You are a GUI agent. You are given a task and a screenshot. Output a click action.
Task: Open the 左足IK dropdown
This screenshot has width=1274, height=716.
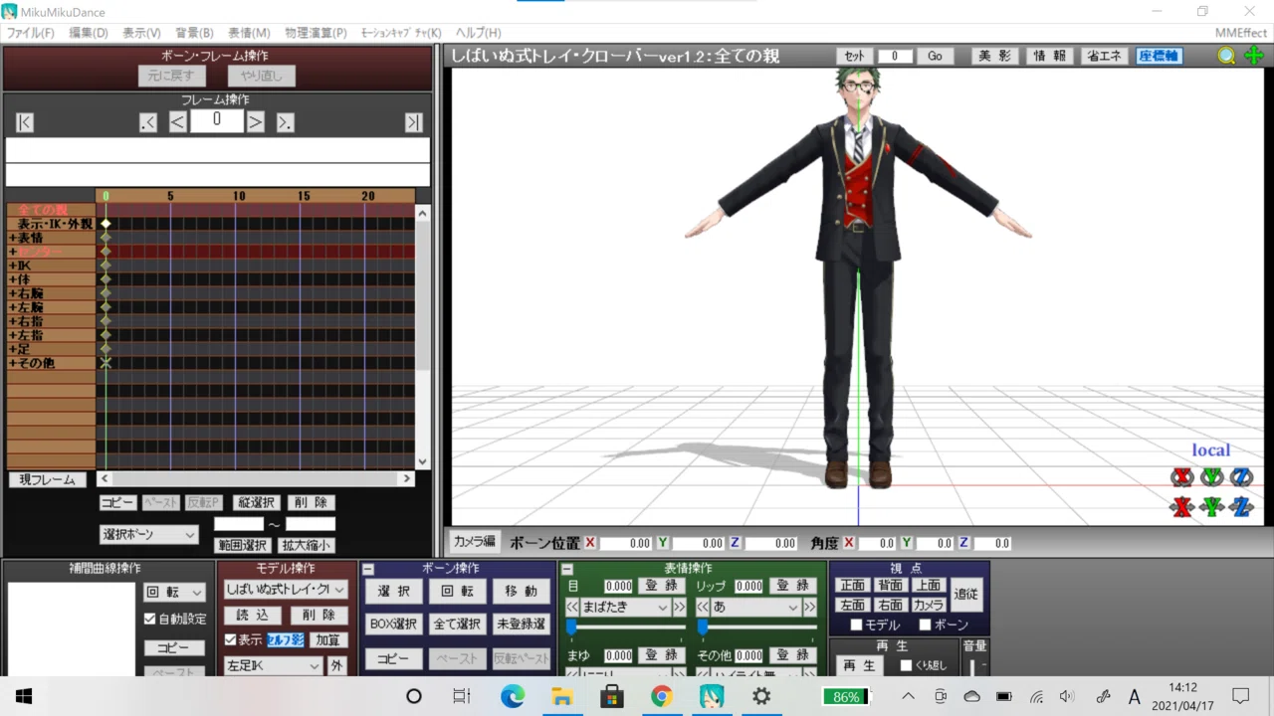(273, 665)
